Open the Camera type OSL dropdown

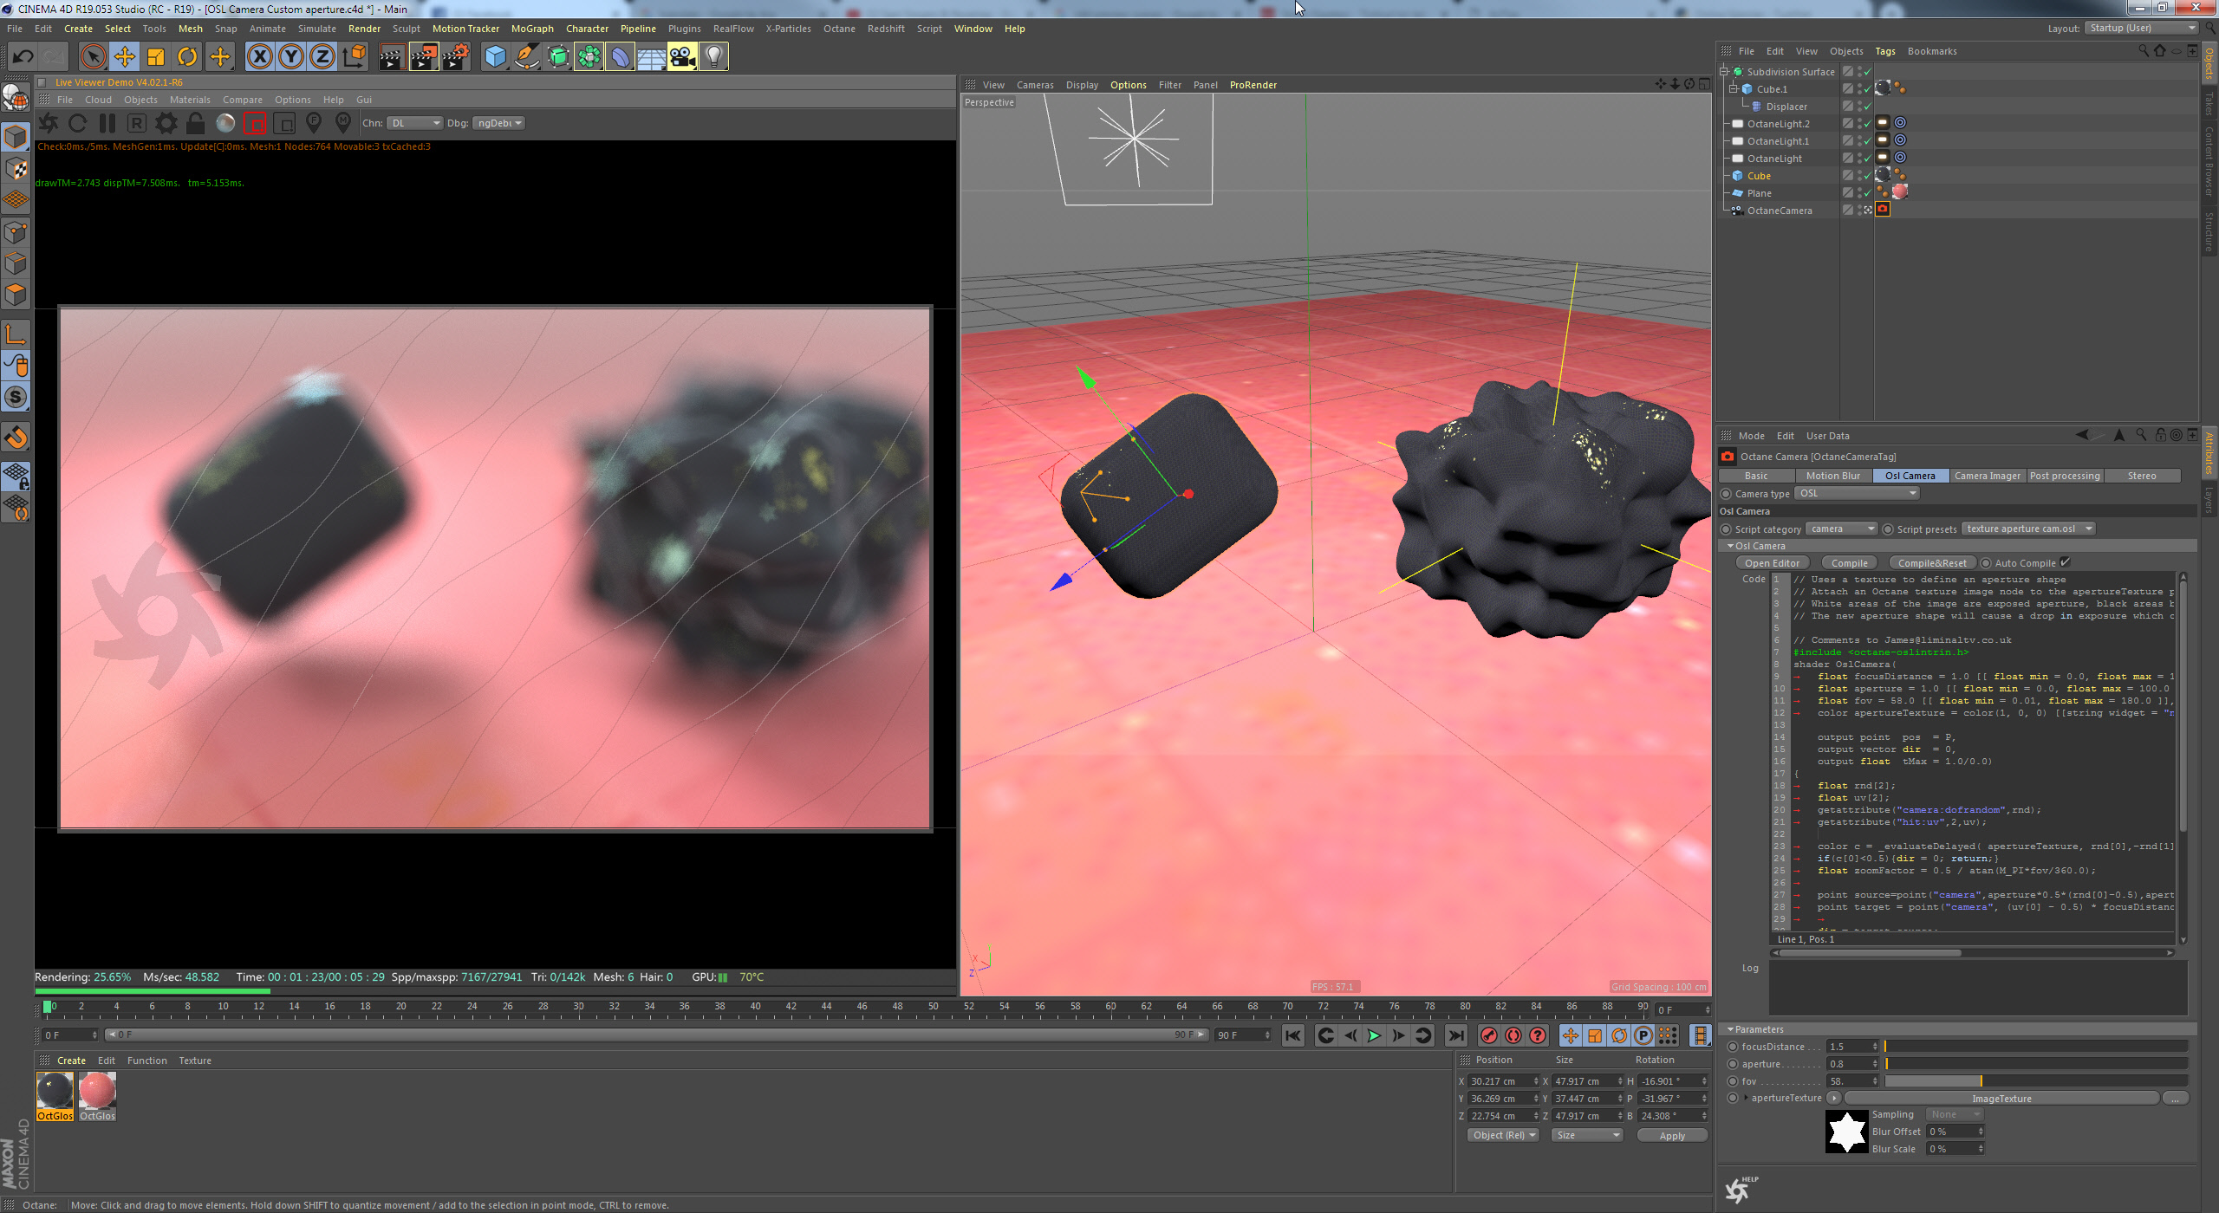click(1856, 493)
